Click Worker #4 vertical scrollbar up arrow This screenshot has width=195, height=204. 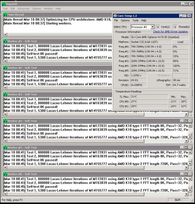click(x=190, y=126)
